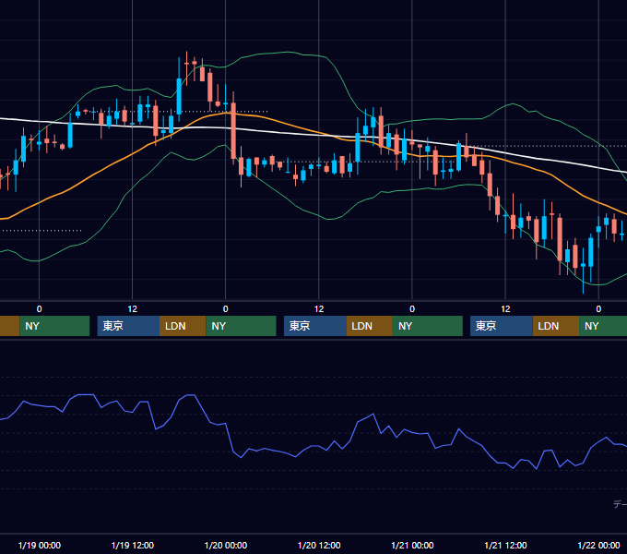
Task: Select the 東京 session block of 1/20
Action: [x=315, y=326]
